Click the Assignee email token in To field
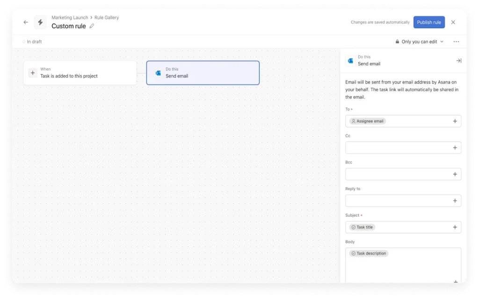 368,121
